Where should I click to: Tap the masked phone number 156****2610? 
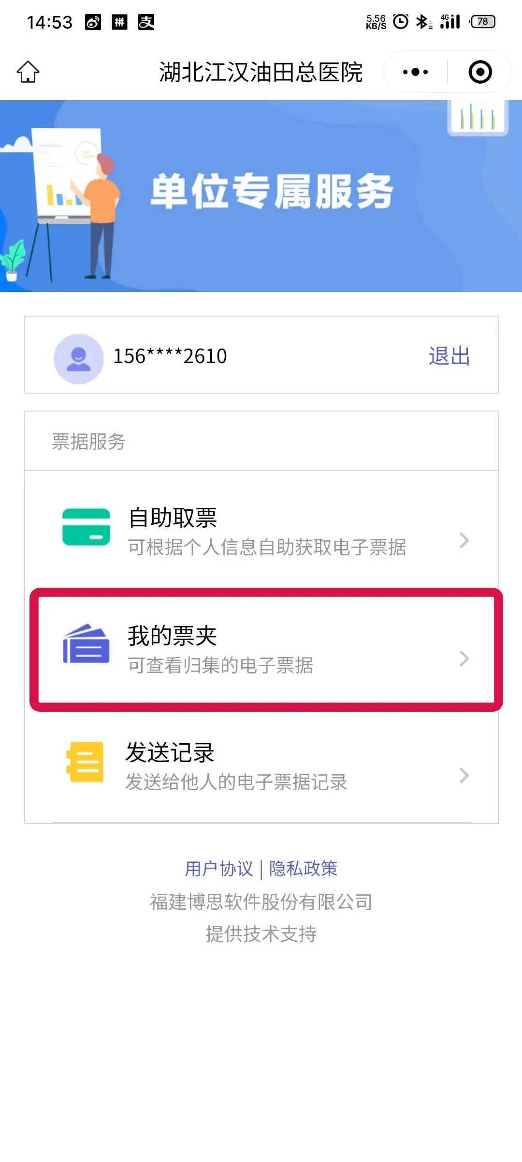170,356
